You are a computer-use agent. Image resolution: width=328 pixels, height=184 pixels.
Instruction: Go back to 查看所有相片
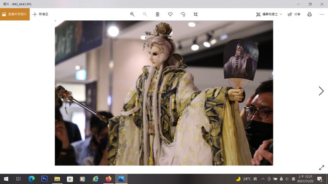15,14
